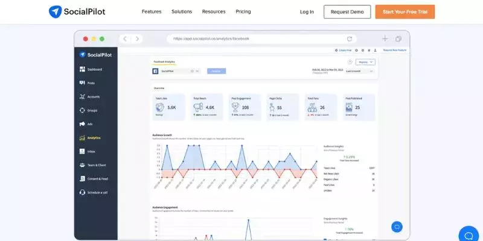Viewport: 483px width, 241px height.
Task: Click the Schedule a call label
Action: [x=97, y=192]
